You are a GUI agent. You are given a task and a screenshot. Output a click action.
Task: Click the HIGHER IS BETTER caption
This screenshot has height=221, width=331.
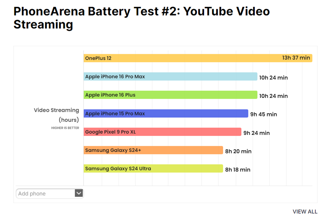pos(65,128)
